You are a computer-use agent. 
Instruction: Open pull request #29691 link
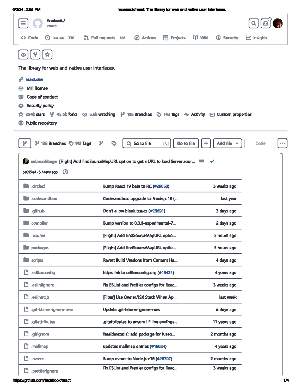tap(157, 211)
